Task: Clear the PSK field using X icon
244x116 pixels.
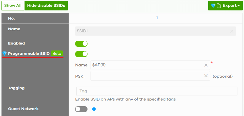Action: click(x=206, y=76)
